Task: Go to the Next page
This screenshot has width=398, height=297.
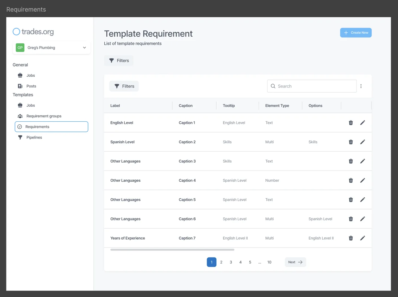Action: 295,262
